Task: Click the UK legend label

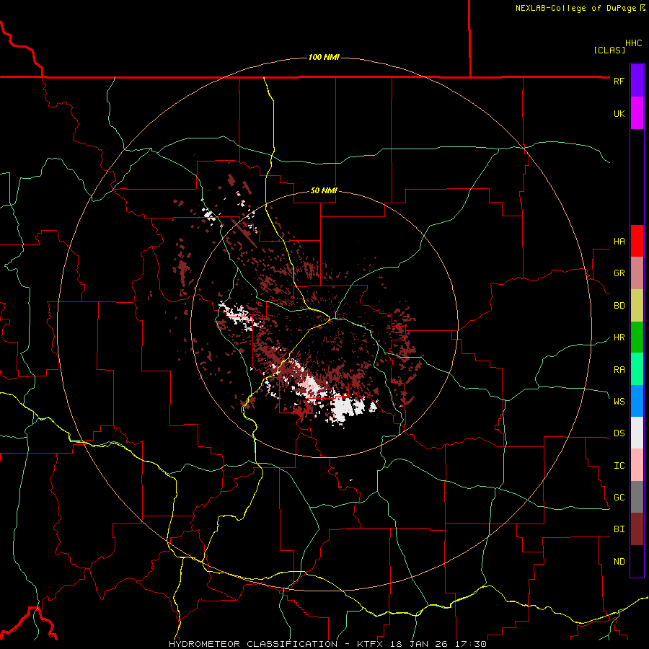Action: point(619,113)
